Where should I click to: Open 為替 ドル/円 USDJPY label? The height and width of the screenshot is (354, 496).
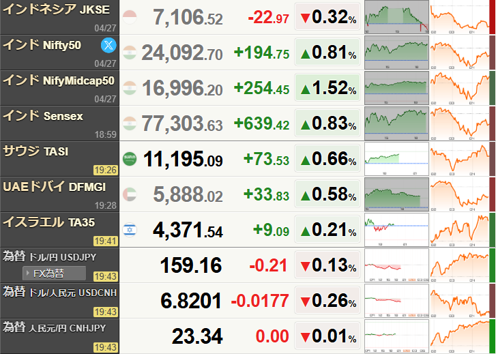click(x=49, y=256)
